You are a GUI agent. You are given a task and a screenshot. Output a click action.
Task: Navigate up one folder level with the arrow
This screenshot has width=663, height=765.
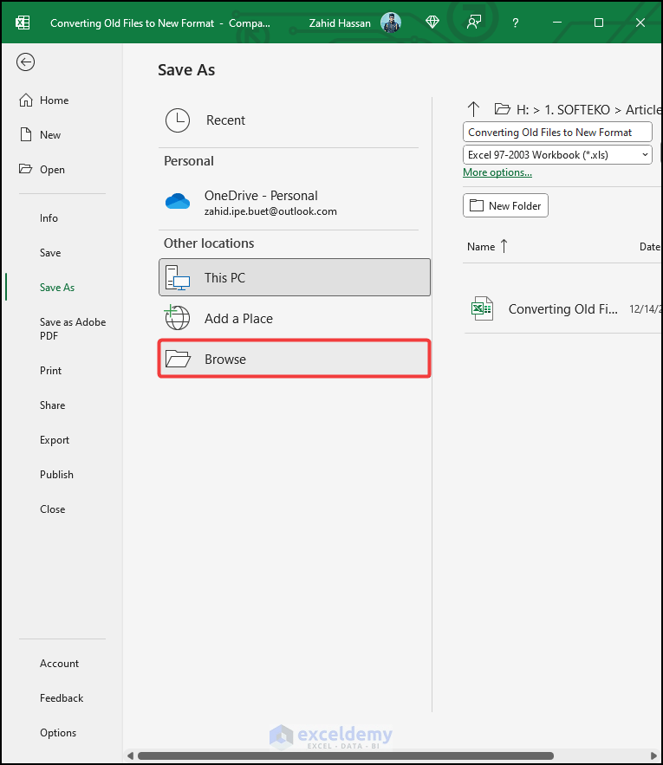(x=473, y=109)
